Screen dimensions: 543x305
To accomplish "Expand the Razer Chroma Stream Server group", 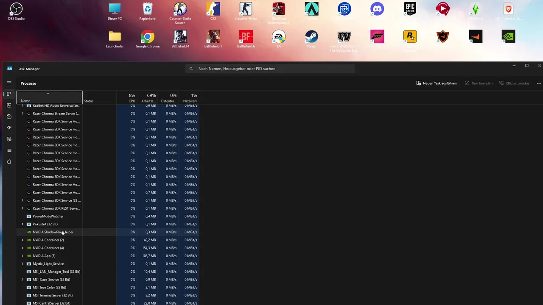I will 22,114.
